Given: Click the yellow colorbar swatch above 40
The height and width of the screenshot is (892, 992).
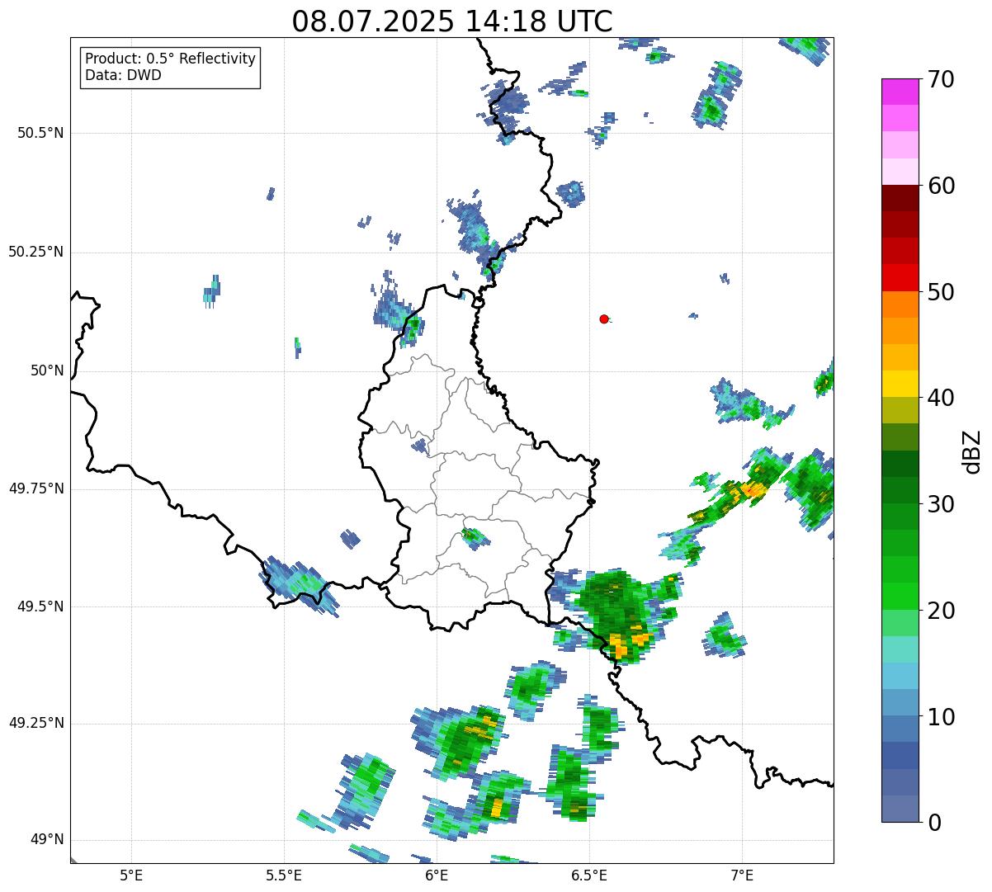Looking at the screenshot, I should pyautogui.click(x=900, y=384).
